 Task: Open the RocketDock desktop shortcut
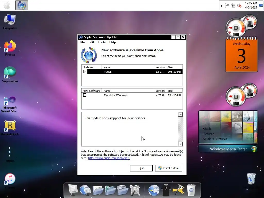click(10, 128)
